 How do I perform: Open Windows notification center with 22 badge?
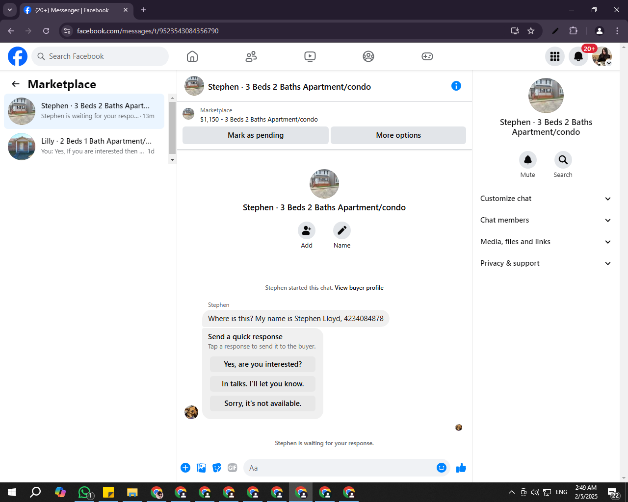(x=613, y=492)
